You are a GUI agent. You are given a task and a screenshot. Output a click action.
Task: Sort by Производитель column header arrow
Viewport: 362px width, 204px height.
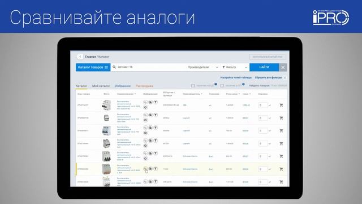point(201,94)
